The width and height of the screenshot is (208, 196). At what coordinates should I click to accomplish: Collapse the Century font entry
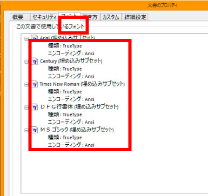pos(26,62)
